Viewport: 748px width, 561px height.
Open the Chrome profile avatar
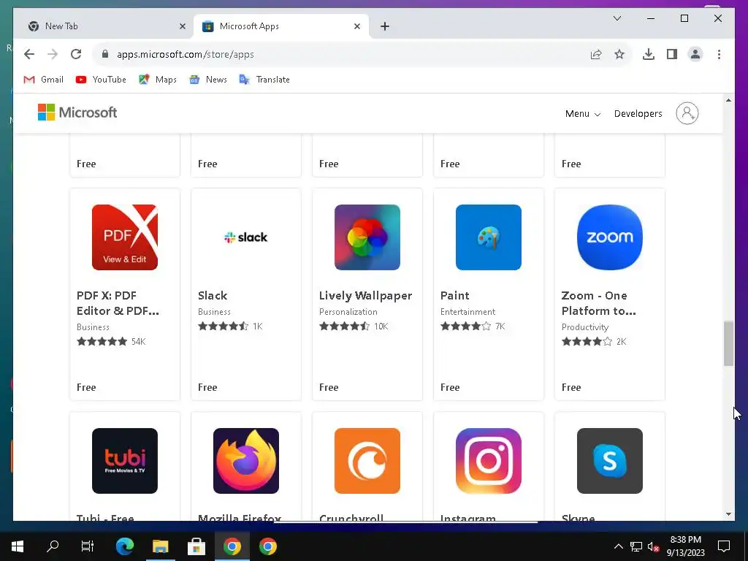pyautogui.click(x=695, y=54)
